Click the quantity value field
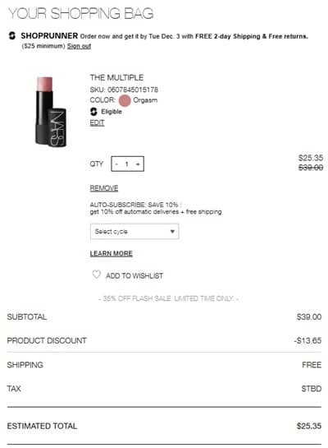328x448 pixels. (x=127, y=164)
